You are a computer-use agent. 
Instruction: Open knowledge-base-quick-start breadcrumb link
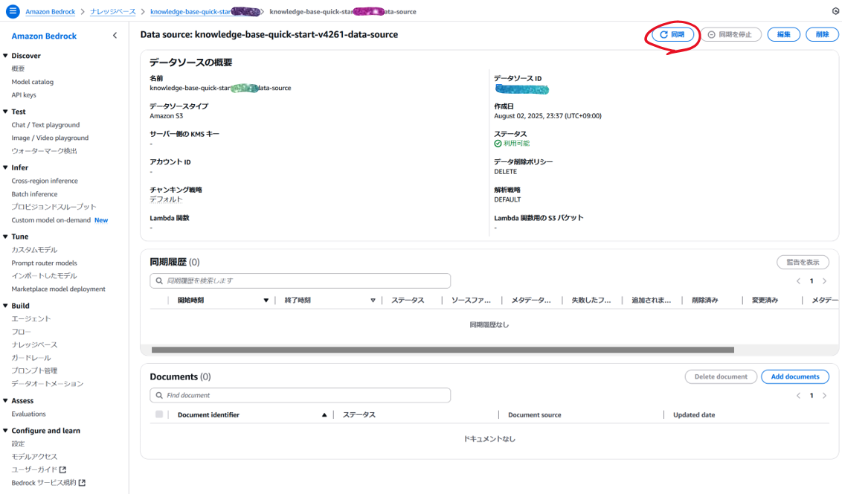tap(205, 12)
